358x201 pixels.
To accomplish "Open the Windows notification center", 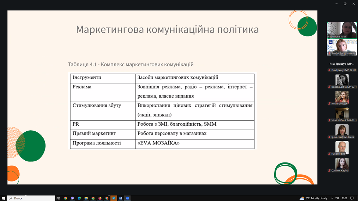I will click(352, 198).
